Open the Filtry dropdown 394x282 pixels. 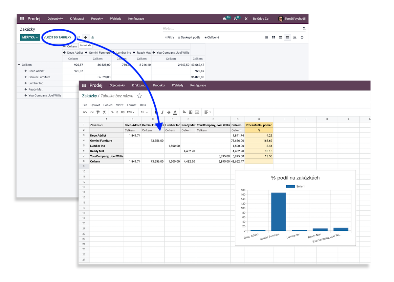169,38
